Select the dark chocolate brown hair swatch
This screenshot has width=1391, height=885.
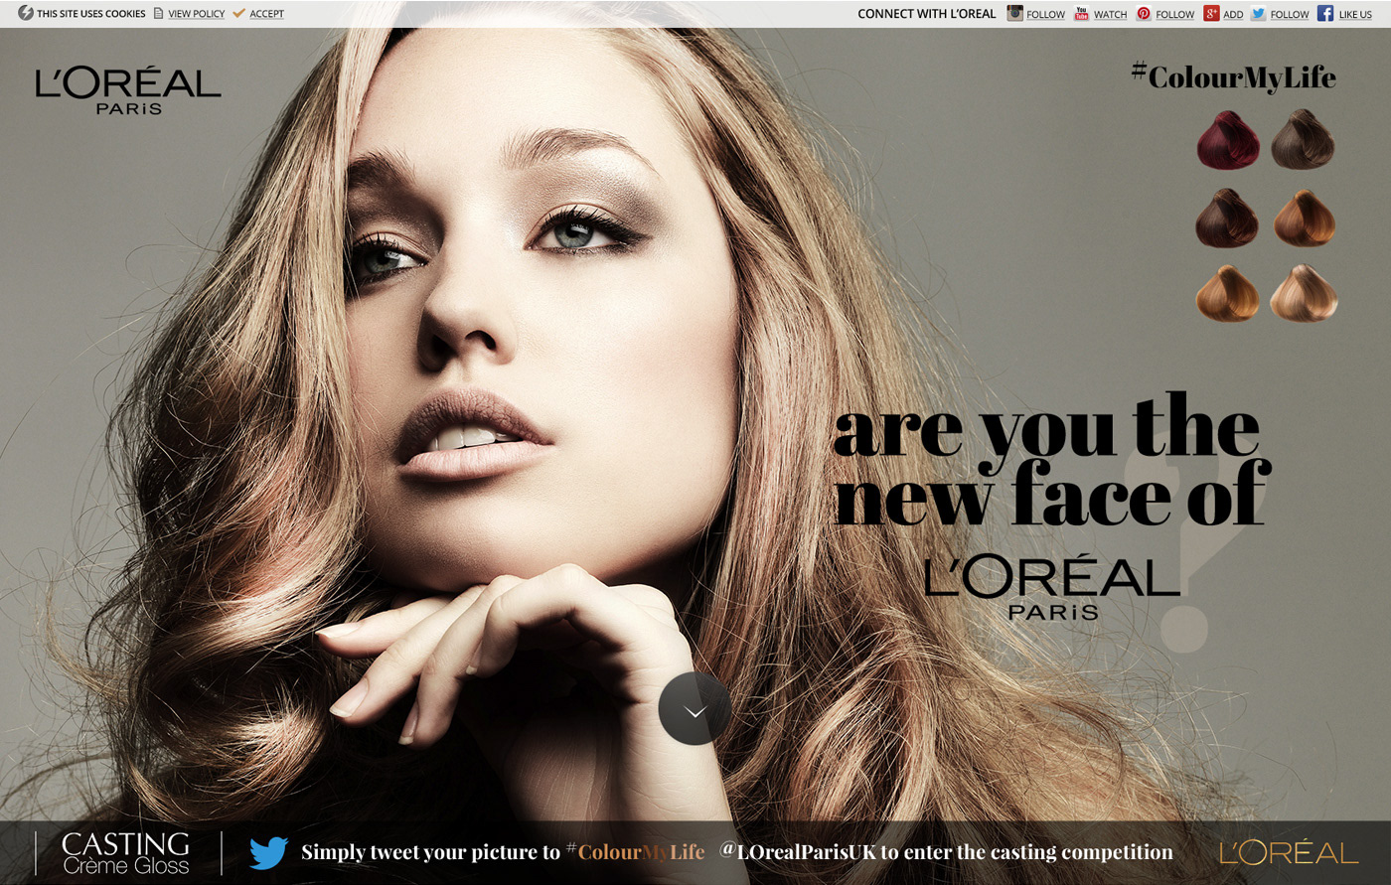pos(1227,218)
